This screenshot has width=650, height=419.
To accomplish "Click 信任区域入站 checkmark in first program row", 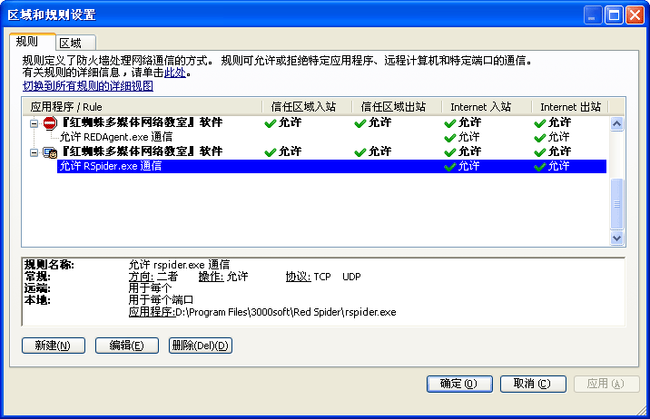I will click(270, 122).
